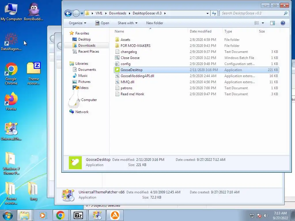Open the Share with dropdown

128,23
